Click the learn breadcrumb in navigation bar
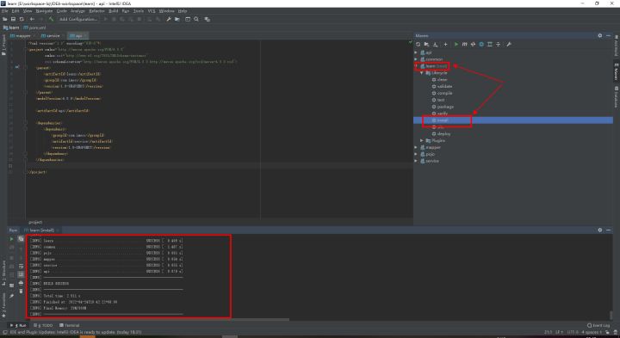Viewport: 620px width, 338px height. pos(11,28)
